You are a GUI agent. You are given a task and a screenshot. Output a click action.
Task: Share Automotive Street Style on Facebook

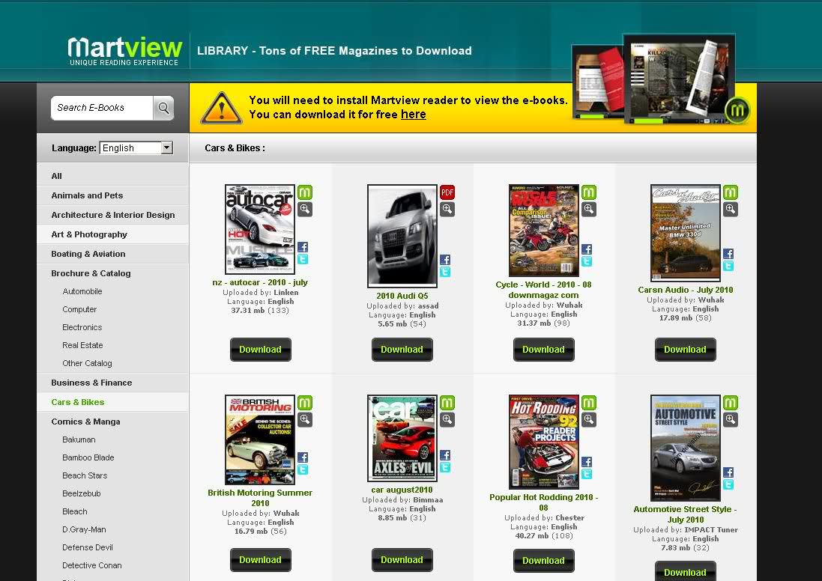click(x=728, y=472)
